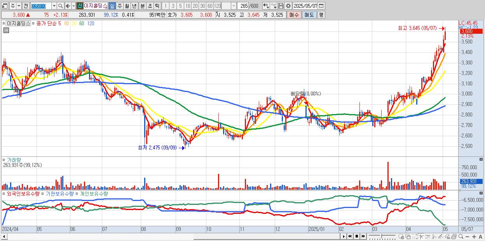
Task: Click the top-left window layout icon
Action: pyautogui.click(x=5, y=6)
